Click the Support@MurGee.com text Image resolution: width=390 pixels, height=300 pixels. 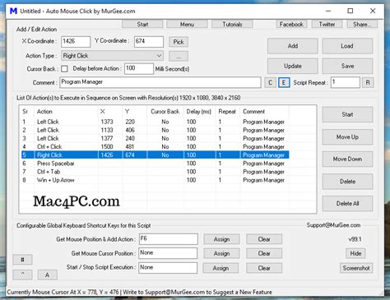point(333,225)
